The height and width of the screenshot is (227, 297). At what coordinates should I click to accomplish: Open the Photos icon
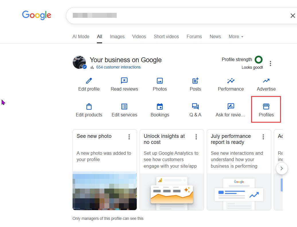pyautogui.click(x=160, y=81)
